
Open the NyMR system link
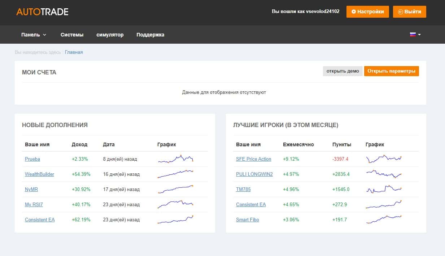(x=31, y=189)
